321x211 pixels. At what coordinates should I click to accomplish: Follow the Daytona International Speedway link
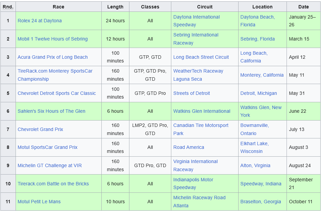(197, 21)
